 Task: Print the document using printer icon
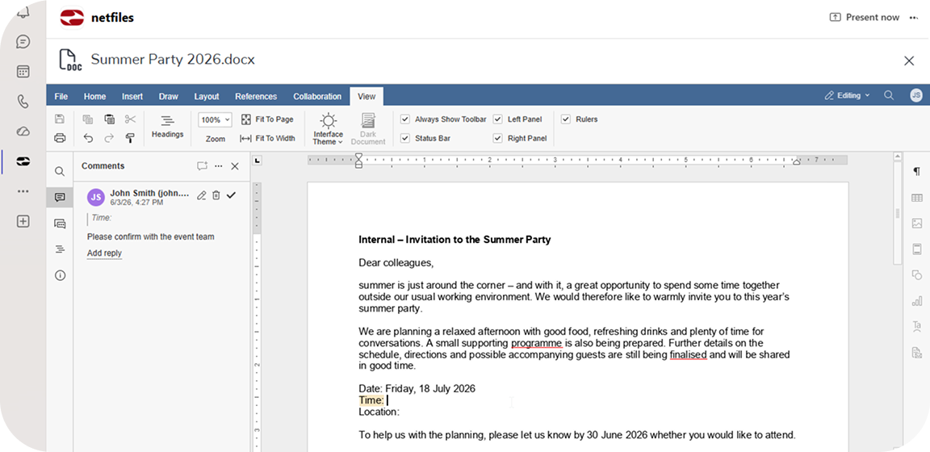(x=59, y=138)
